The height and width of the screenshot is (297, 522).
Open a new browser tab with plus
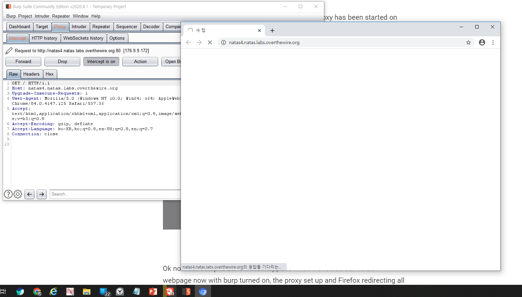tap(272, 31)
